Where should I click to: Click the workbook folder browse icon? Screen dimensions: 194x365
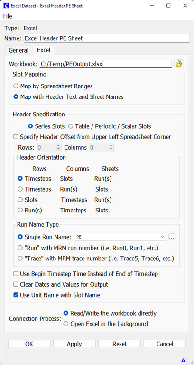(179, 64)
